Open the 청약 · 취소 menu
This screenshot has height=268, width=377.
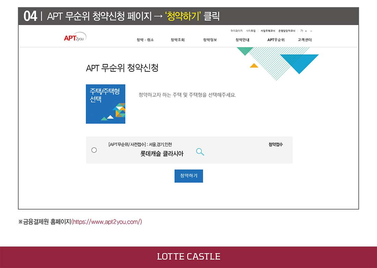click(145, 40)
